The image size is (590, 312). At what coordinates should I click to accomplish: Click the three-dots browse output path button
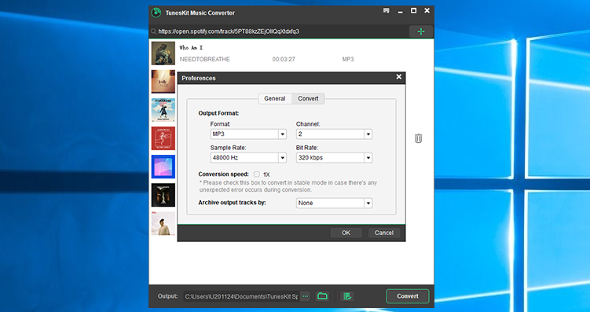pyautogui.click(x=305, y=296)
